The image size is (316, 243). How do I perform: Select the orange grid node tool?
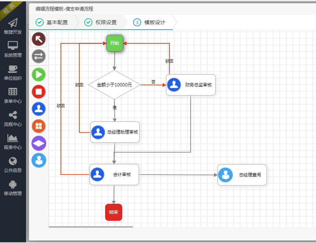(x=38, y=126)
